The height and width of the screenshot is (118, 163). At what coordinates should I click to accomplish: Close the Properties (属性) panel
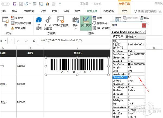click(144, 25)
